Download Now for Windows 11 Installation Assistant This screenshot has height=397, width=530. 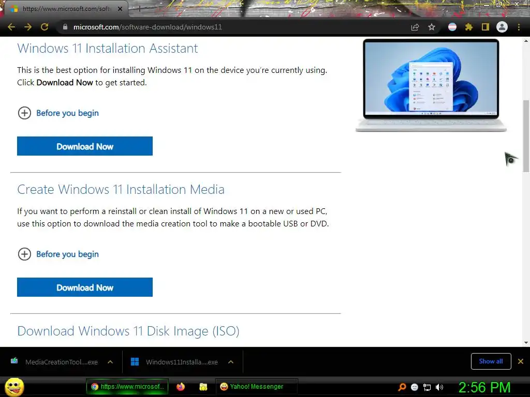click(85, 146)
